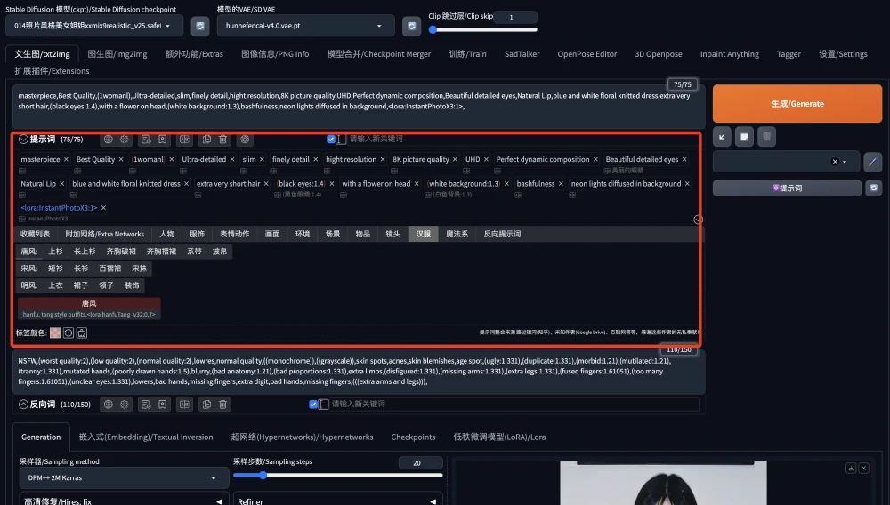Open the Stable Diffusion checkpoint dropdown

pos(99,26)
